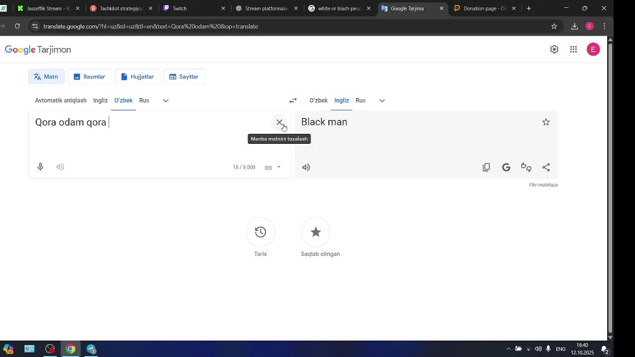The width and height of the screenshot is (635, 357).
Task: Open the clock showing 16:40
Action: (582, 349)
